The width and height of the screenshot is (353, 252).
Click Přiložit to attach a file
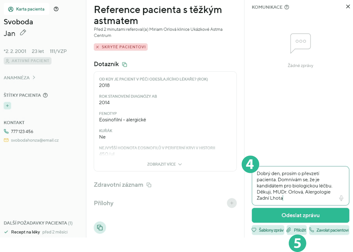coord(297,230)
